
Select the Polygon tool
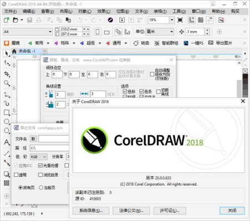7,130
